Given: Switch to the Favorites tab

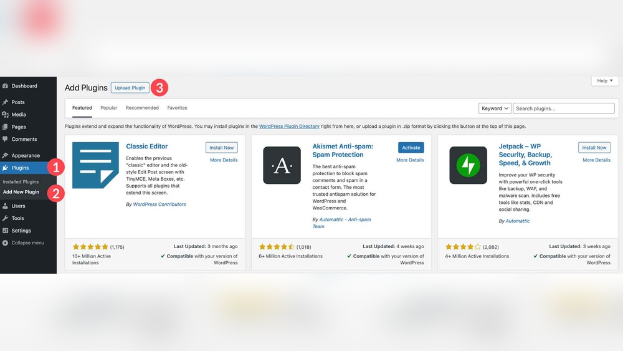Looking at the screenshot, I should 177,108.
